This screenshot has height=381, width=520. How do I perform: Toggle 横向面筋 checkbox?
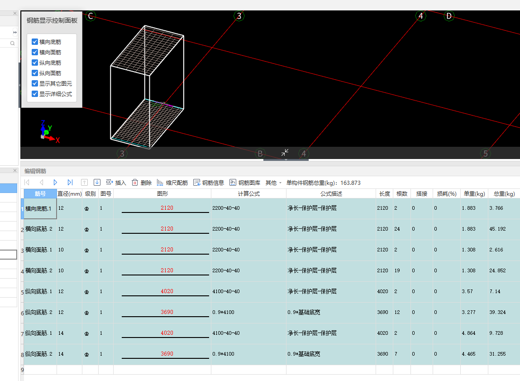[35, 52]
